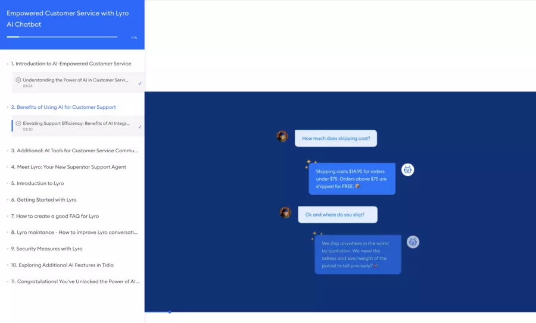Click the course title Empowered Customer Service with Lyro

pyautogui.click(x=67, y=19)
